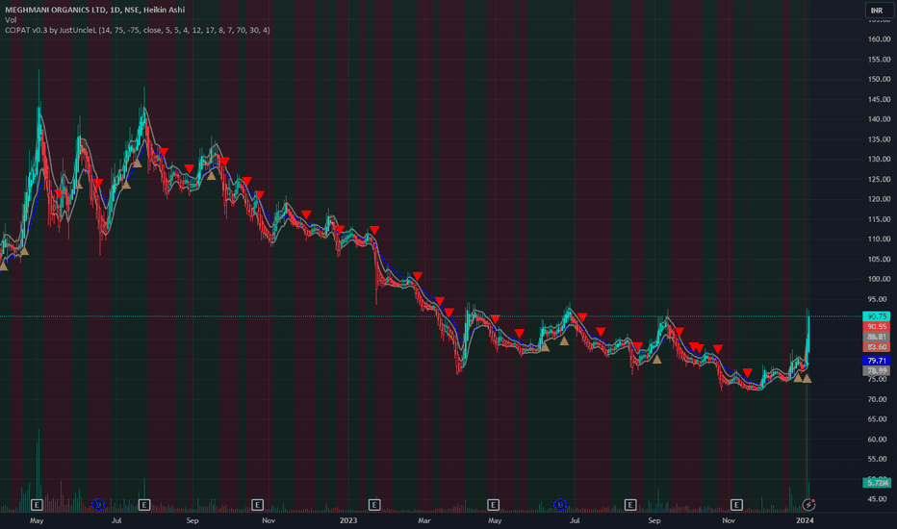
Task: Select the CCIPAT v0.3 by JustUncleL indicator legend
Action: coord(138,30)
